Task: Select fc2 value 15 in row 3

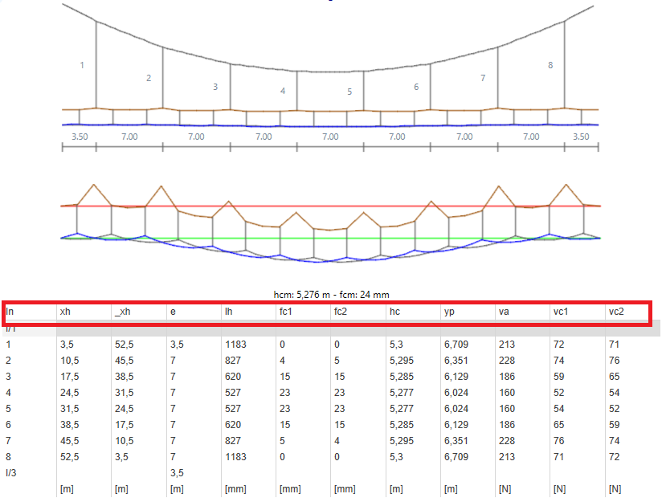Action: [x=340, y=377]
